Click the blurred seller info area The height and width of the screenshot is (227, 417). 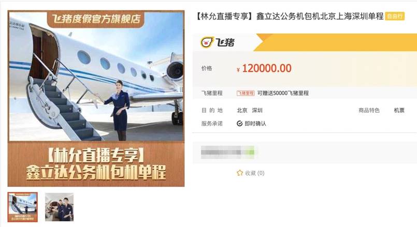click(x=227, y=153)
